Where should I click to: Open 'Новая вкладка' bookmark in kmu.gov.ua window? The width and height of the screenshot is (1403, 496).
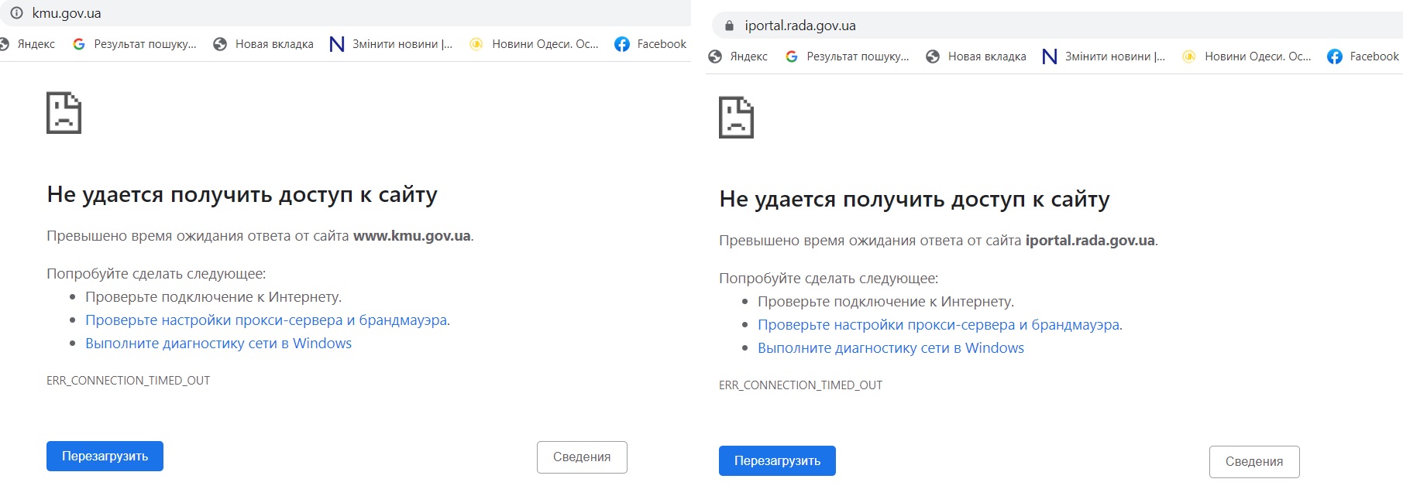coord(263,44)
